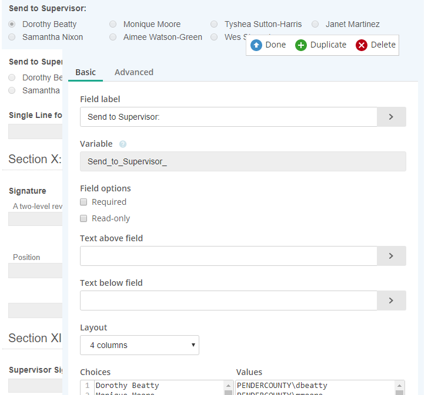Click the Section X heading
The width and height of the screenshot is (428, 395).
click(x=35, y=159)
